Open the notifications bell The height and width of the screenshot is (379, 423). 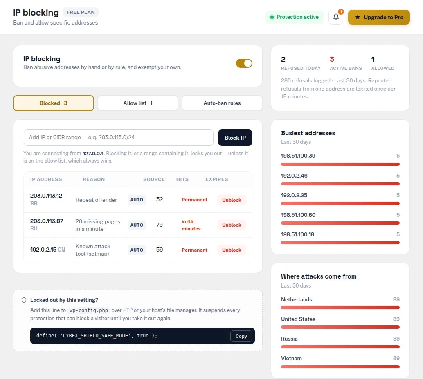[335, 17]
